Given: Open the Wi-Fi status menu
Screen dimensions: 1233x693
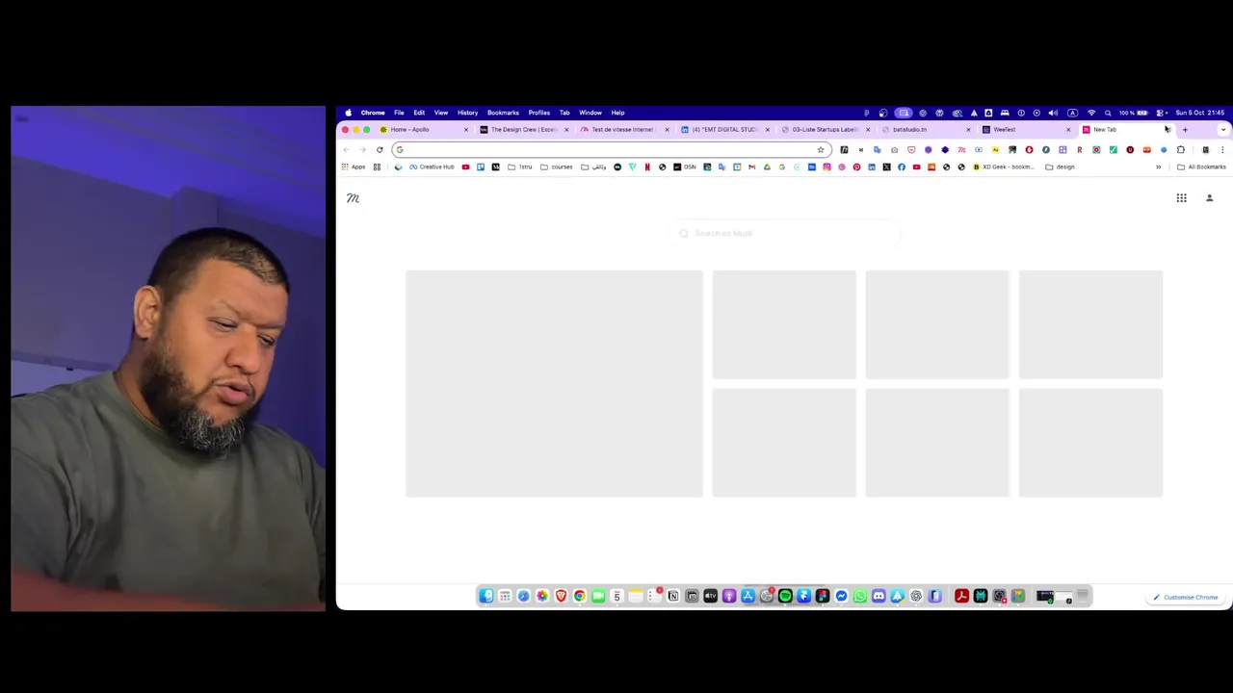Looking at the screenshot, I should tap(1091, 113).
